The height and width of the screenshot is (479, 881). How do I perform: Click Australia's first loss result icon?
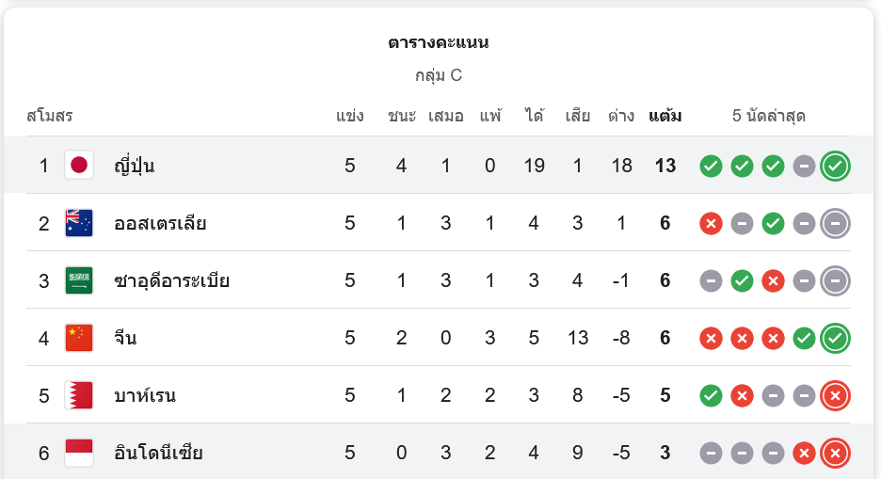tap(711, 224)
